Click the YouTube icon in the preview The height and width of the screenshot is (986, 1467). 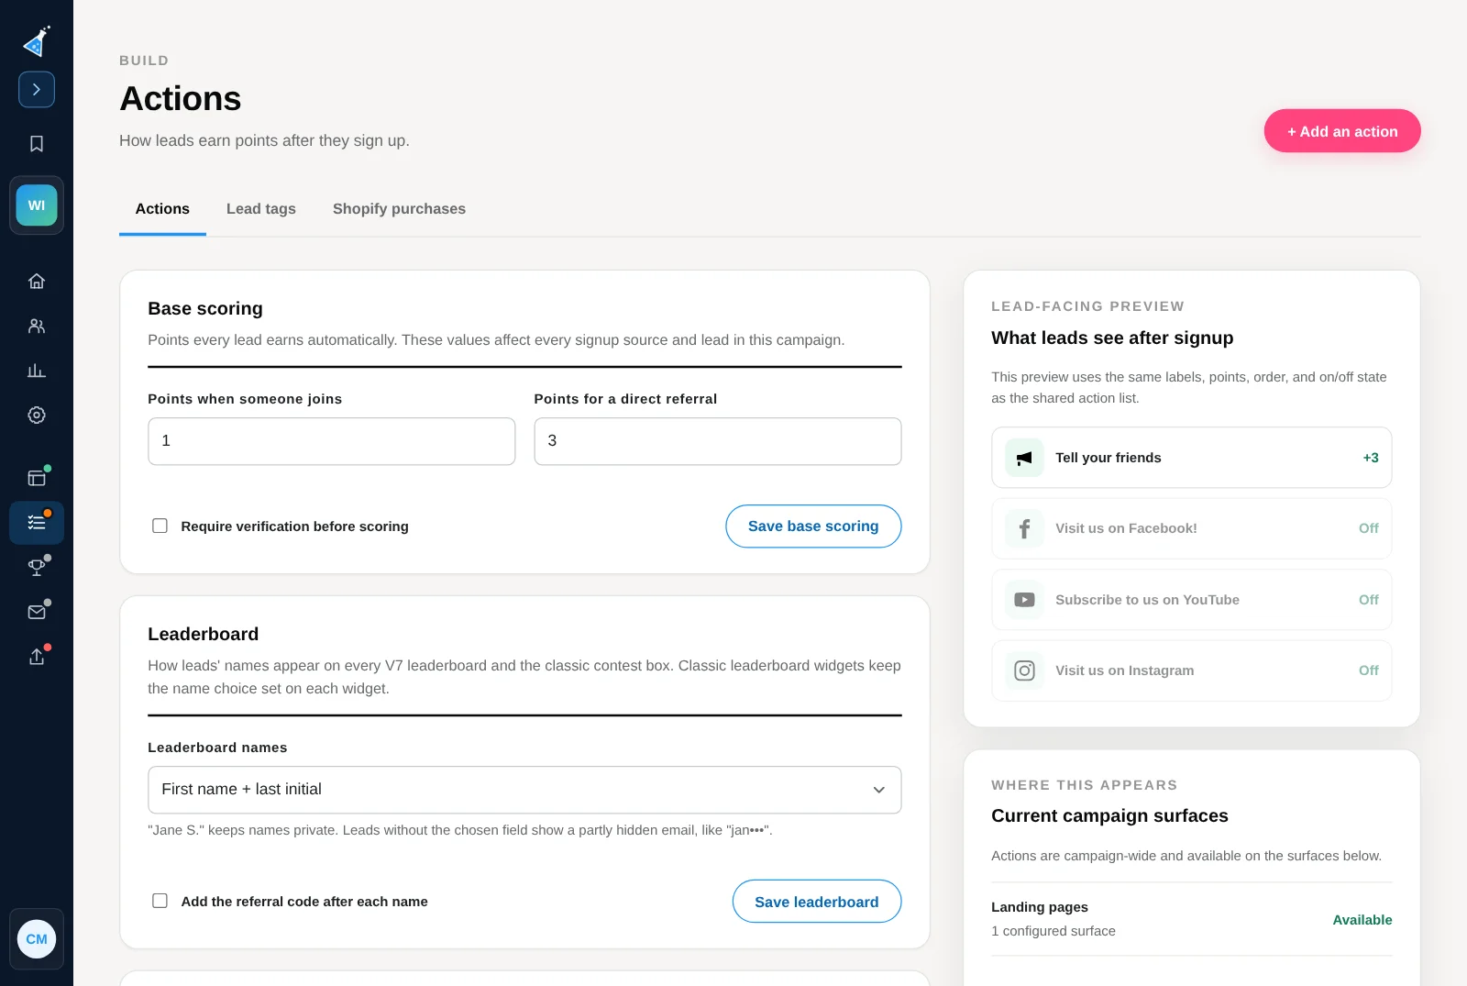(x=1024, y=600)
